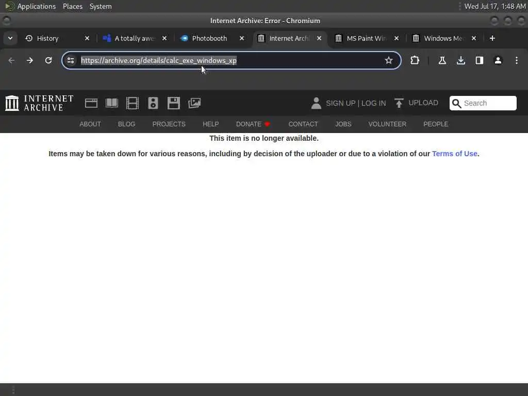
Task: Open a new browser tab
Action: [x=492, y=38]
